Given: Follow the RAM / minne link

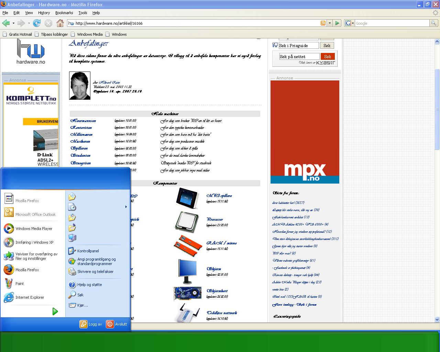Looking at the screenshot, I should pyautogui.click(x=221, y=243).
